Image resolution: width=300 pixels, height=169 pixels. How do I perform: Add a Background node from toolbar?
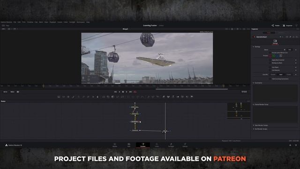pyautogui.click(x=59, y=97)
